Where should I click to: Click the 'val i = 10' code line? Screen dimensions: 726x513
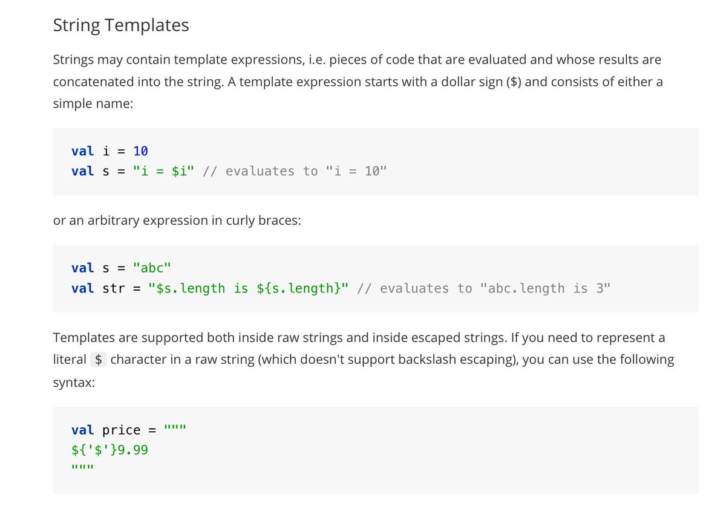110,151
